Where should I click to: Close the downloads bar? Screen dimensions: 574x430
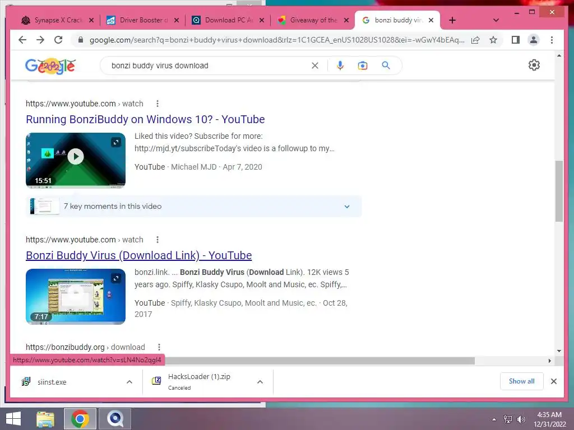click(553, 381)
